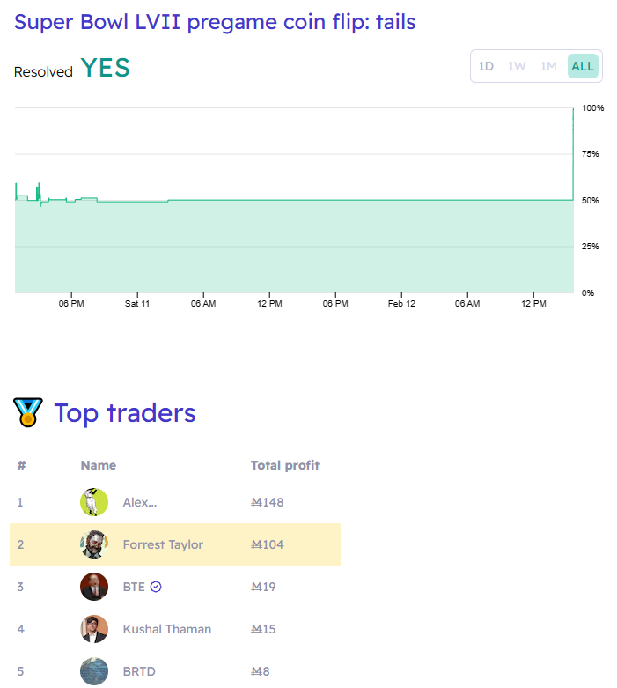Open Forrest Taylor's avatar image
This screenshot has height=688, width=617.
click(94, 544)
